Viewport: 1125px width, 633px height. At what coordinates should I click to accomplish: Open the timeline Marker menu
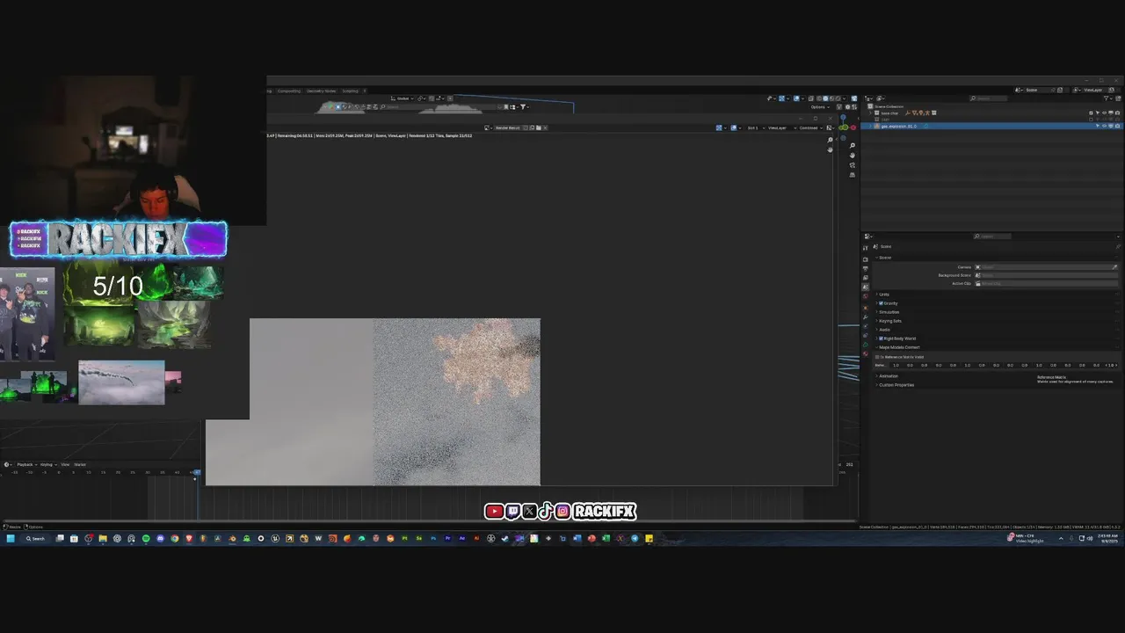tap(80, 464)
